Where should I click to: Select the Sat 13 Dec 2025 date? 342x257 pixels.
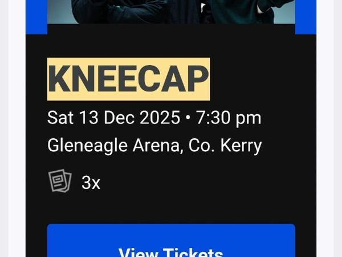click(x=113, y=118)
